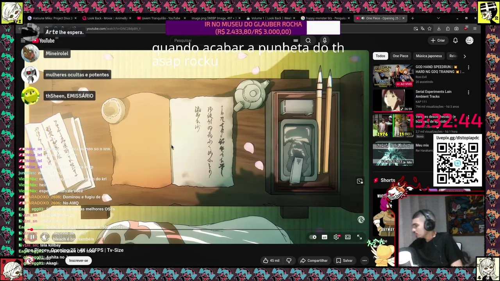The height and width of the screenshot is (281, 500).
Task: Click the Criar create button
Action: point(437,41)
